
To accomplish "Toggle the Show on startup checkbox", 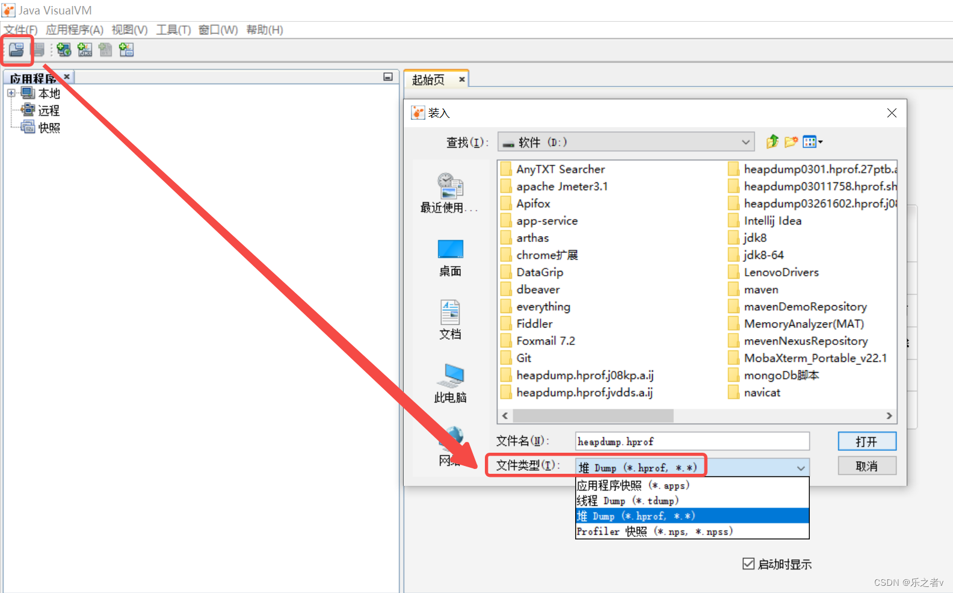I will [x=748, y=564].
